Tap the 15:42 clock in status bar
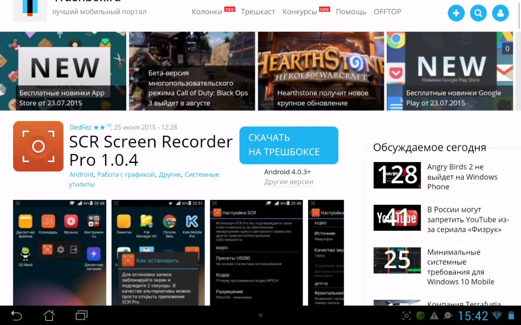This screenshot has height=325, width=521. [473, 316]
